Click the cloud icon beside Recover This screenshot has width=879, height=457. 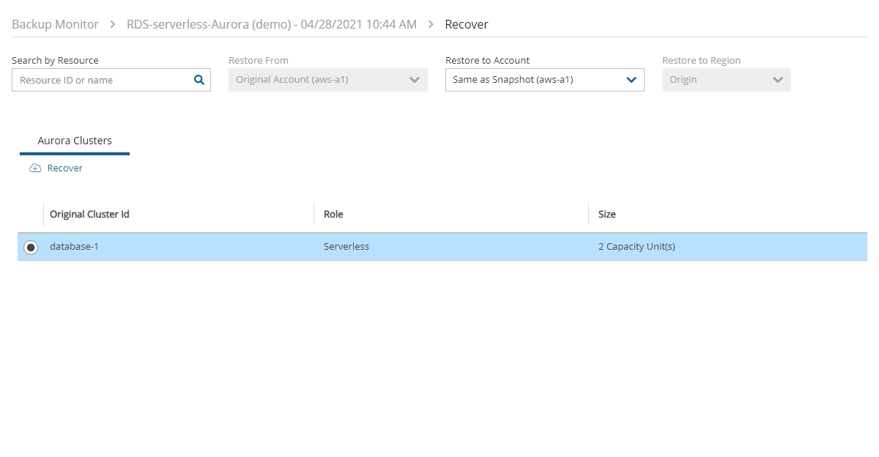[35, 168]
